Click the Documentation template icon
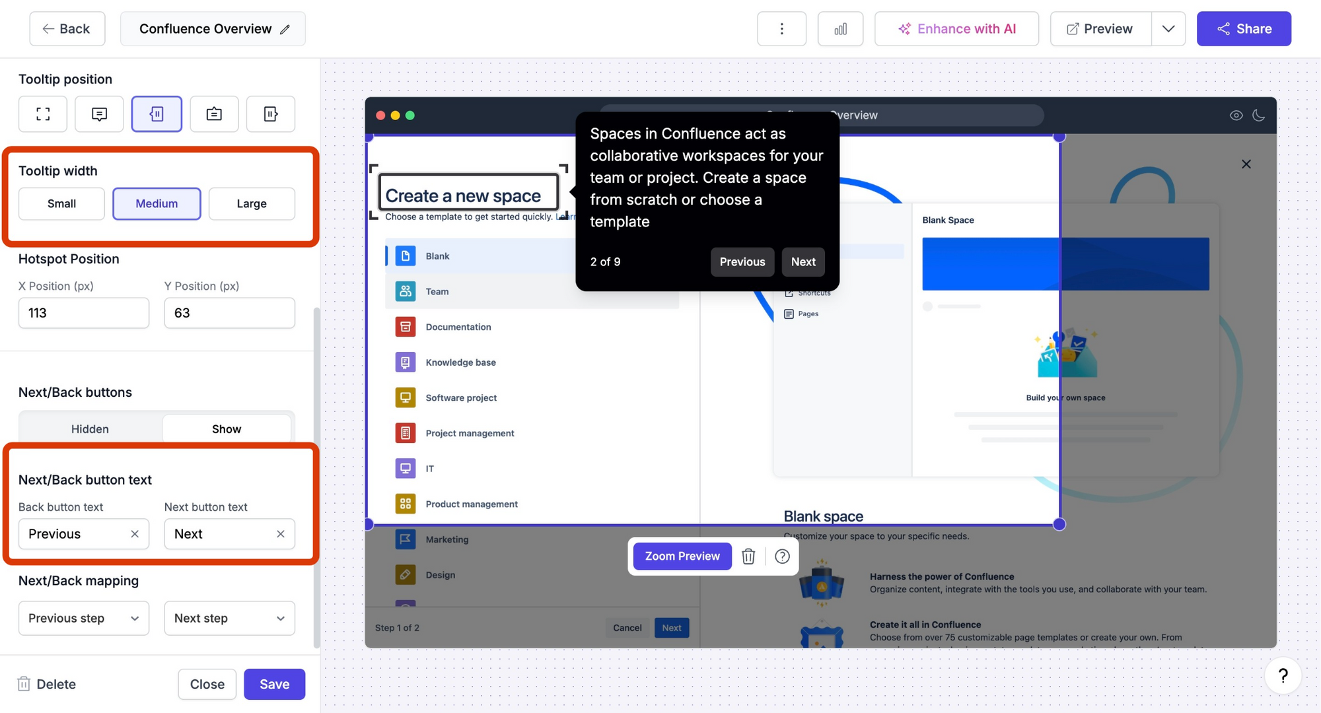This screenshot has width=1321, height=713. (x=406, y=327)
